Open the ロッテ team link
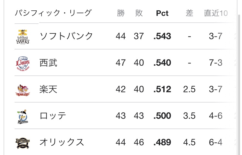This screenshot has height=155, width=242. coord(53,116)
